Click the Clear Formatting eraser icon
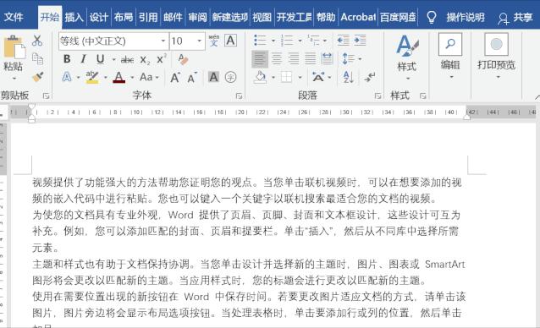The width and height of the screenshot is (540, 328). tap(183, 59)
